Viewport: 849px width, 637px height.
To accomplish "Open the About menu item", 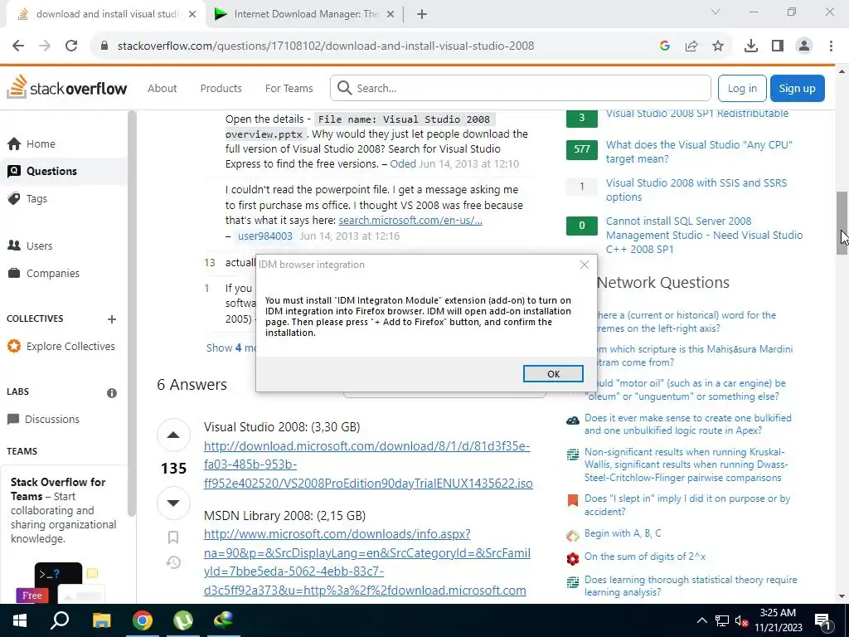I will [162, 88].
